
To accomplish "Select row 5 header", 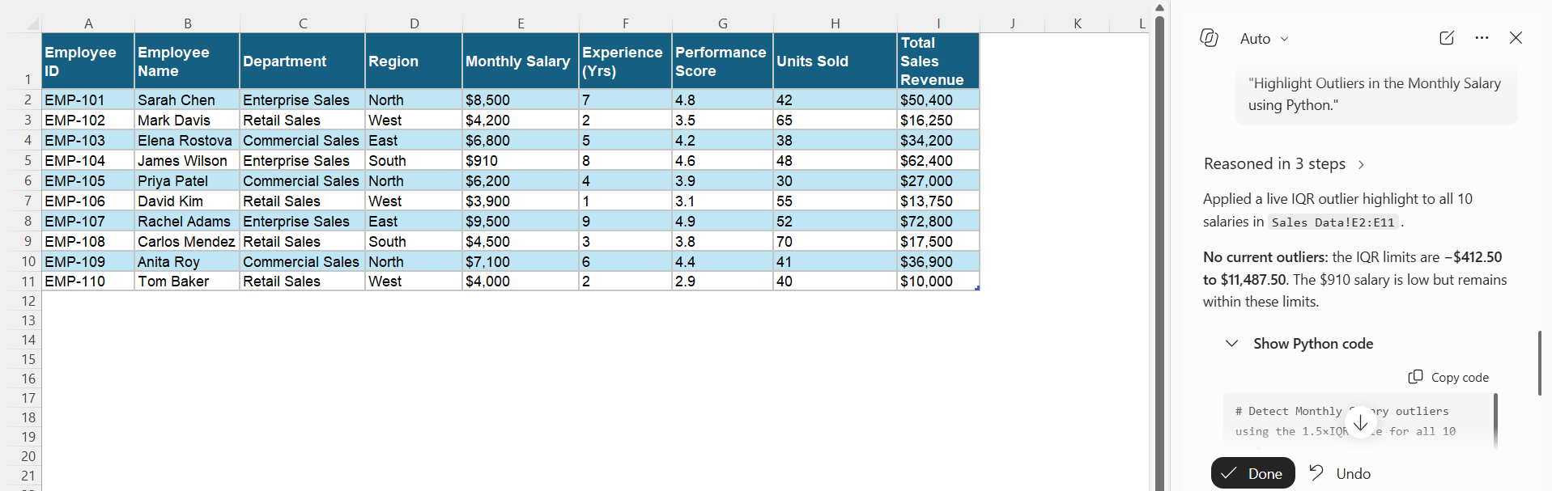I will point(28,160).
